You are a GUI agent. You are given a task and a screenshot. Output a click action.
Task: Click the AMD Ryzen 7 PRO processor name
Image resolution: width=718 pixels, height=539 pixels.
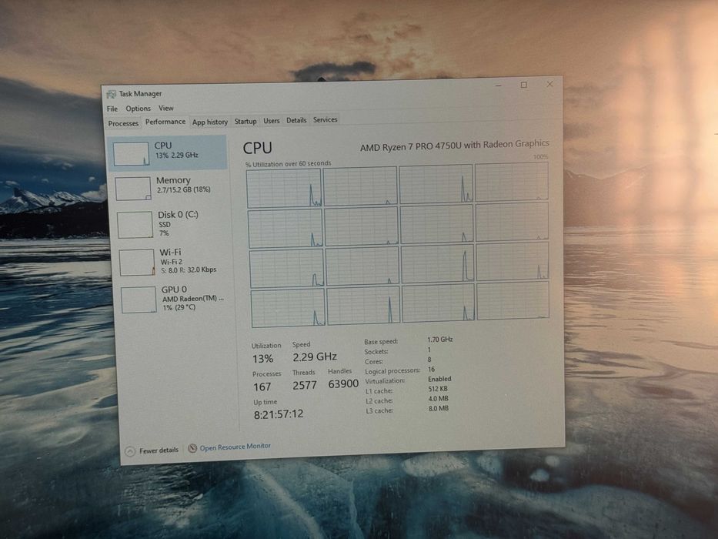click(x=454, y=146)
